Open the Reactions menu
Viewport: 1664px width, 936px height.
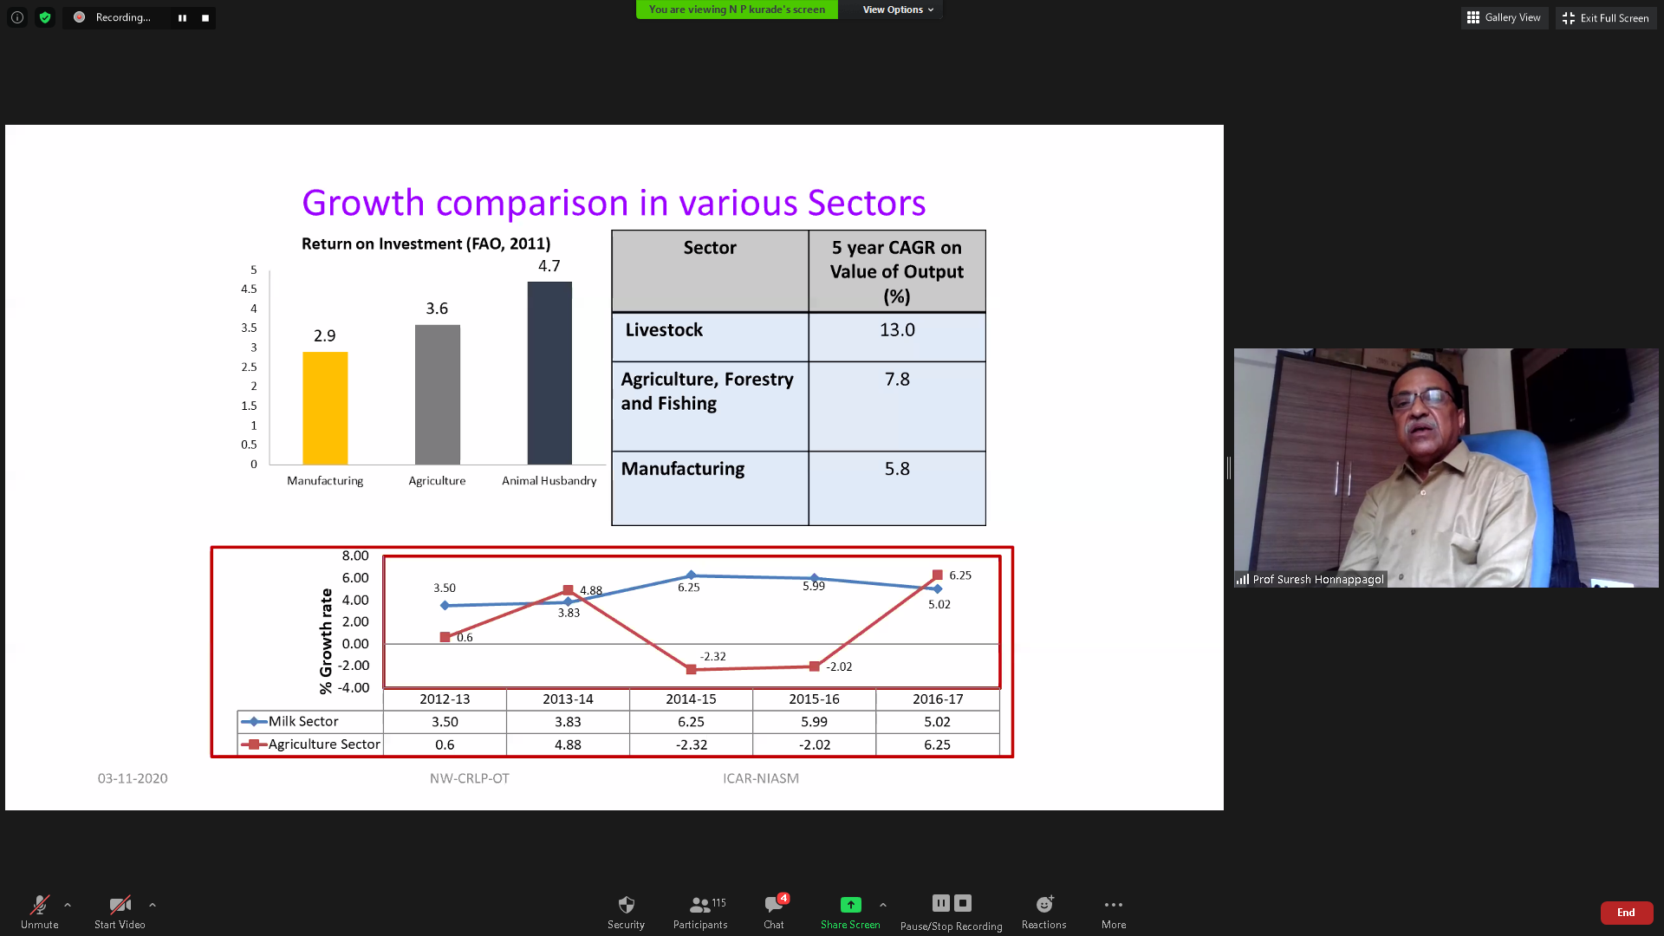point(1043,912)
